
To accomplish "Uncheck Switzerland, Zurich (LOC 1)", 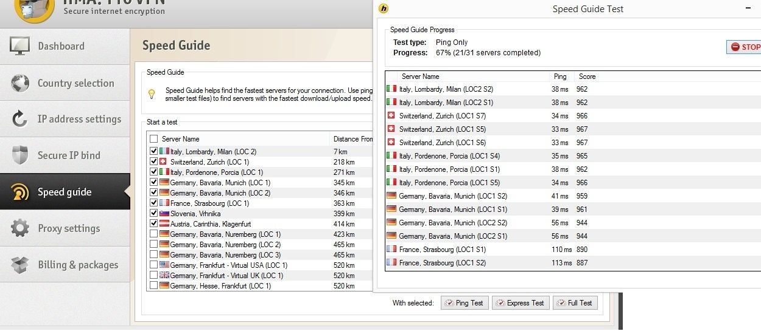I will [153, 162].
